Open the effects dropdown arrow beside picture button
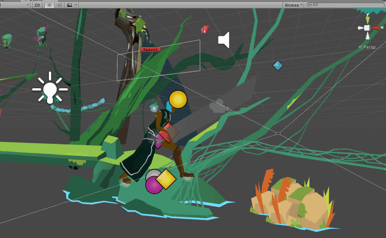386x238 pixels. (x=76, y=5)
